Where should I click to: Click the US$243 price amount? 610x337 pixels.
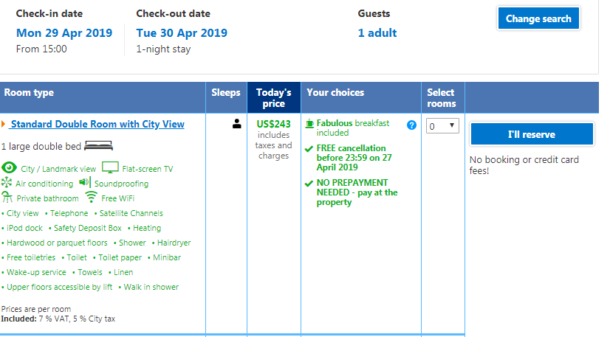pos(273,124)
